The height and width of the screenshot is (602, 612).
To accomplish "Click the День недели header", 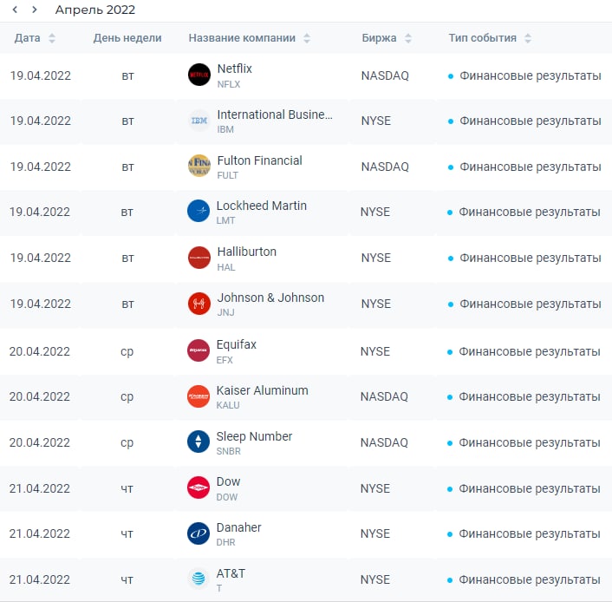I will (x=127, y=38).
